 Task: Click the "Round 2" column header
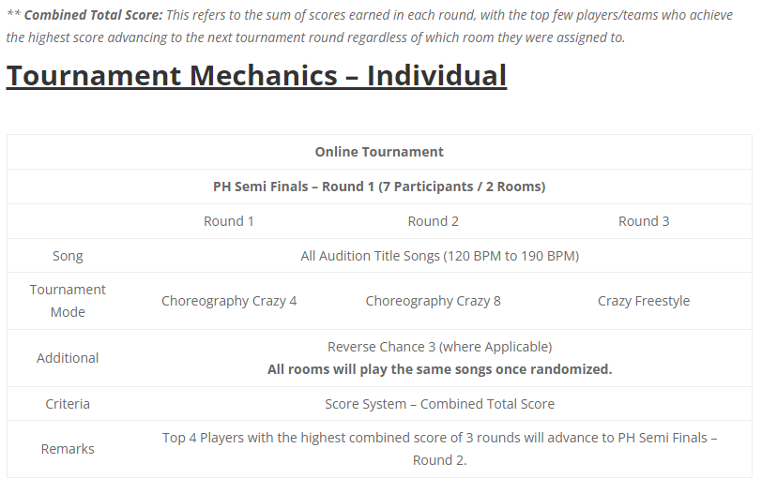pyautogui.click(x=434, y=221)
